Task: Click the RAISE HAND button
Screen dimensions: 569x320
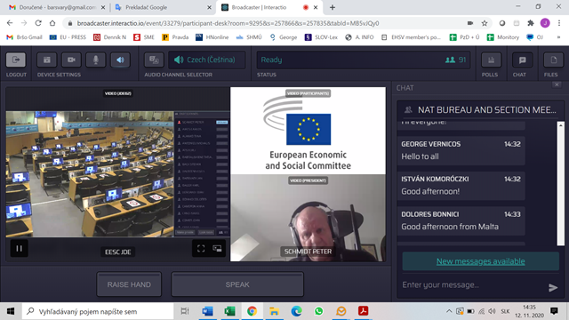Action: click(129, 284)
